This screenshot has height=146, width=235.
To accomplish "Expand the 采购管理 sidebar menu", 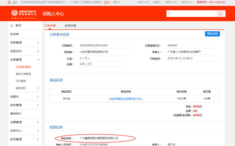I will pos(38,43).
